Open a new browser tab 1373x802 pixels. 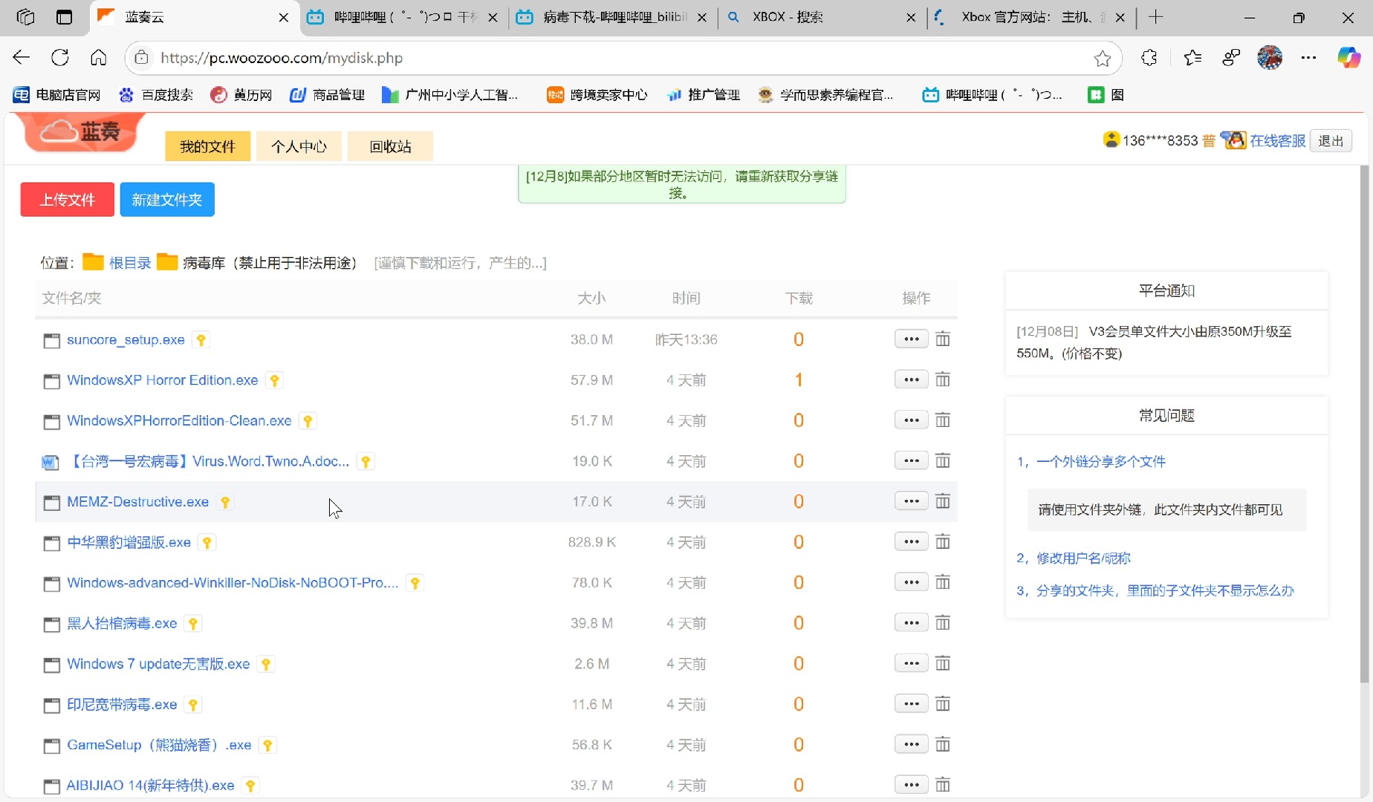tap(1155, 17)
